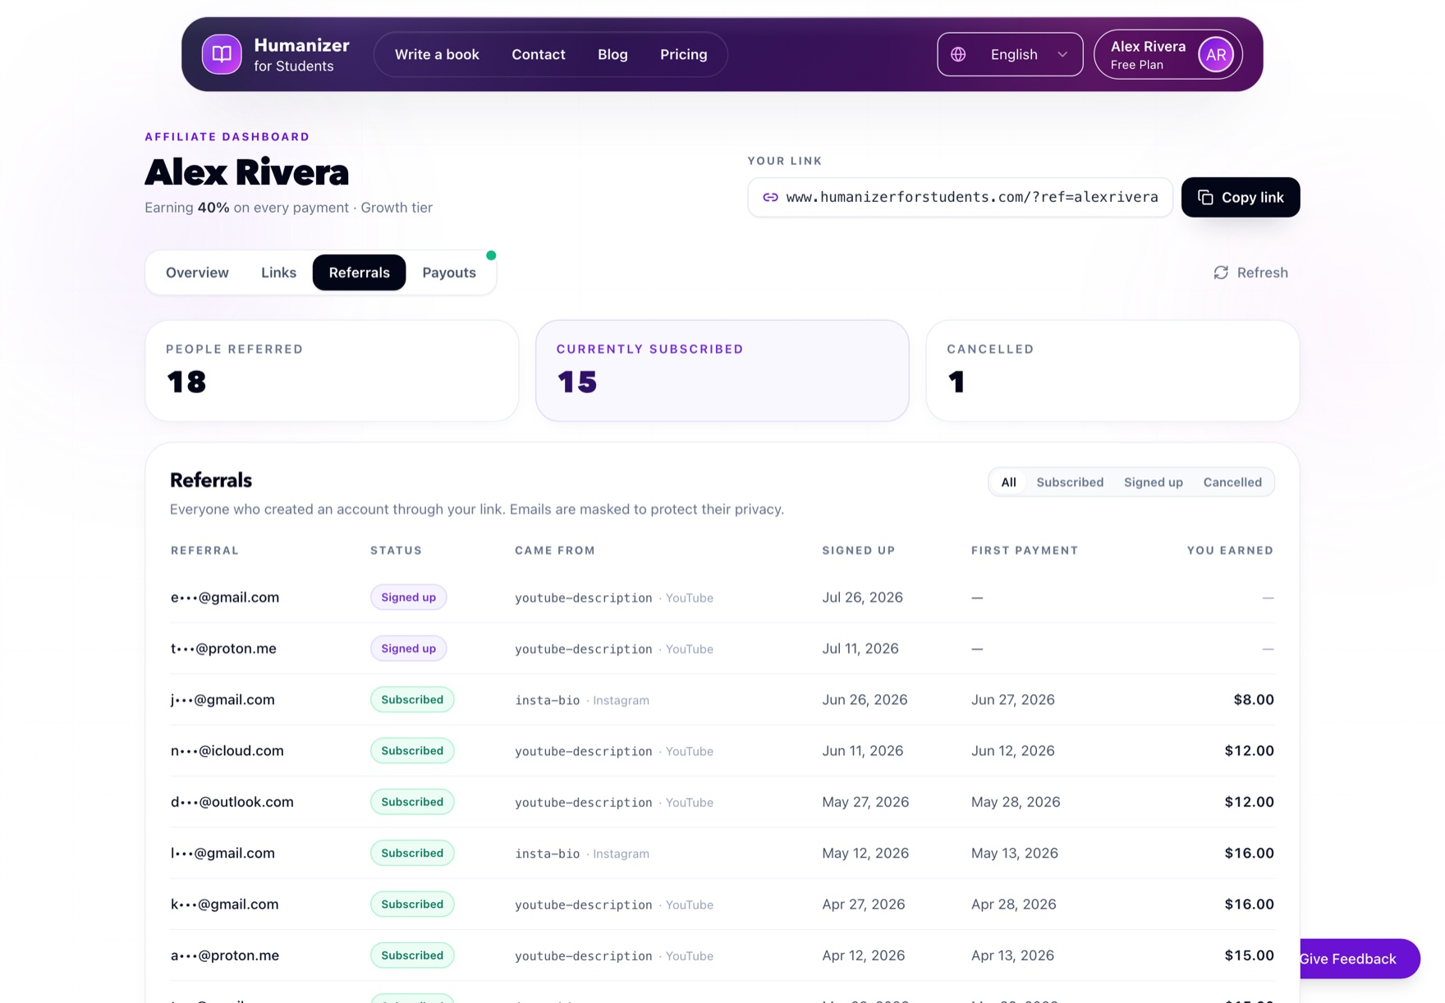Viewport: 1445px width, 1003px height.
Task: Select the Currently Subscribed card
Action: click(722, 371)
